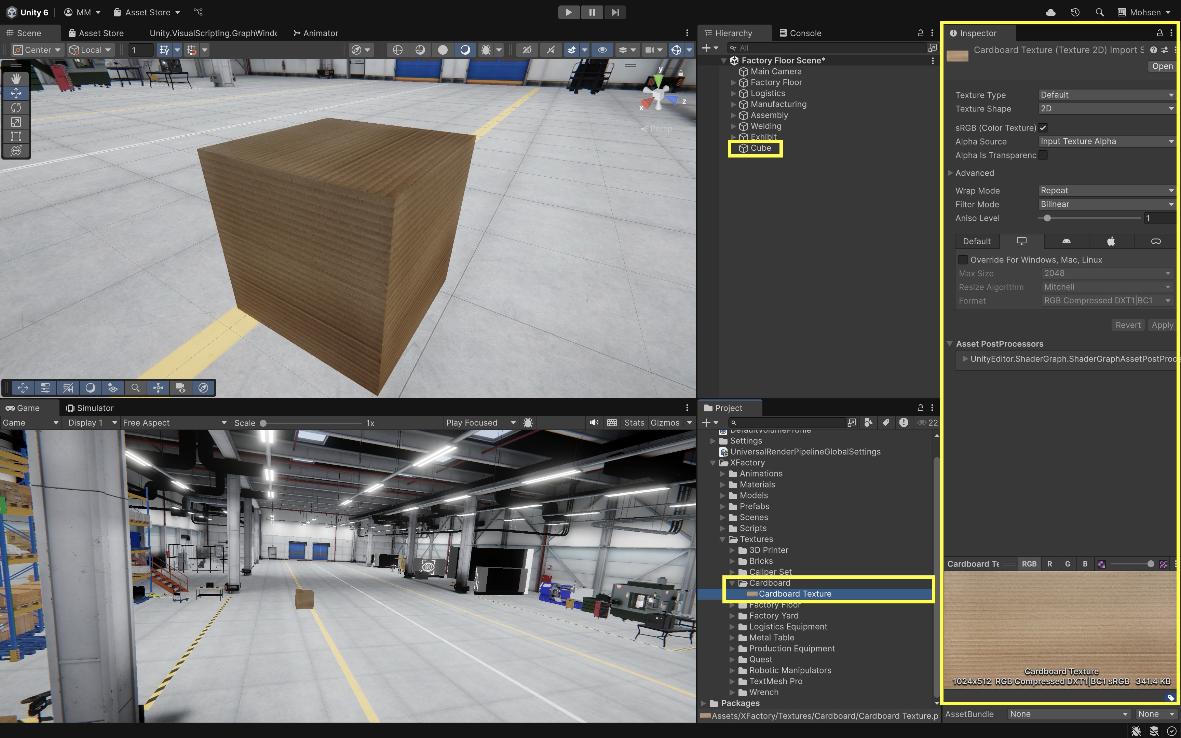Viewport: 1181px width, 738px height.
Task: Select the Rect tool in Scene toolbar
Action: (16, 136)
